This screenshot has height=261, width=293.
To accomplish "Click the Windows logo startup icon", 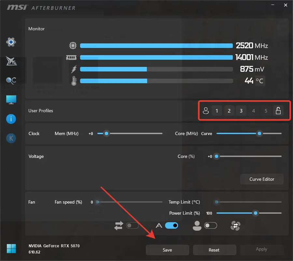I will [x=11, y=249].
